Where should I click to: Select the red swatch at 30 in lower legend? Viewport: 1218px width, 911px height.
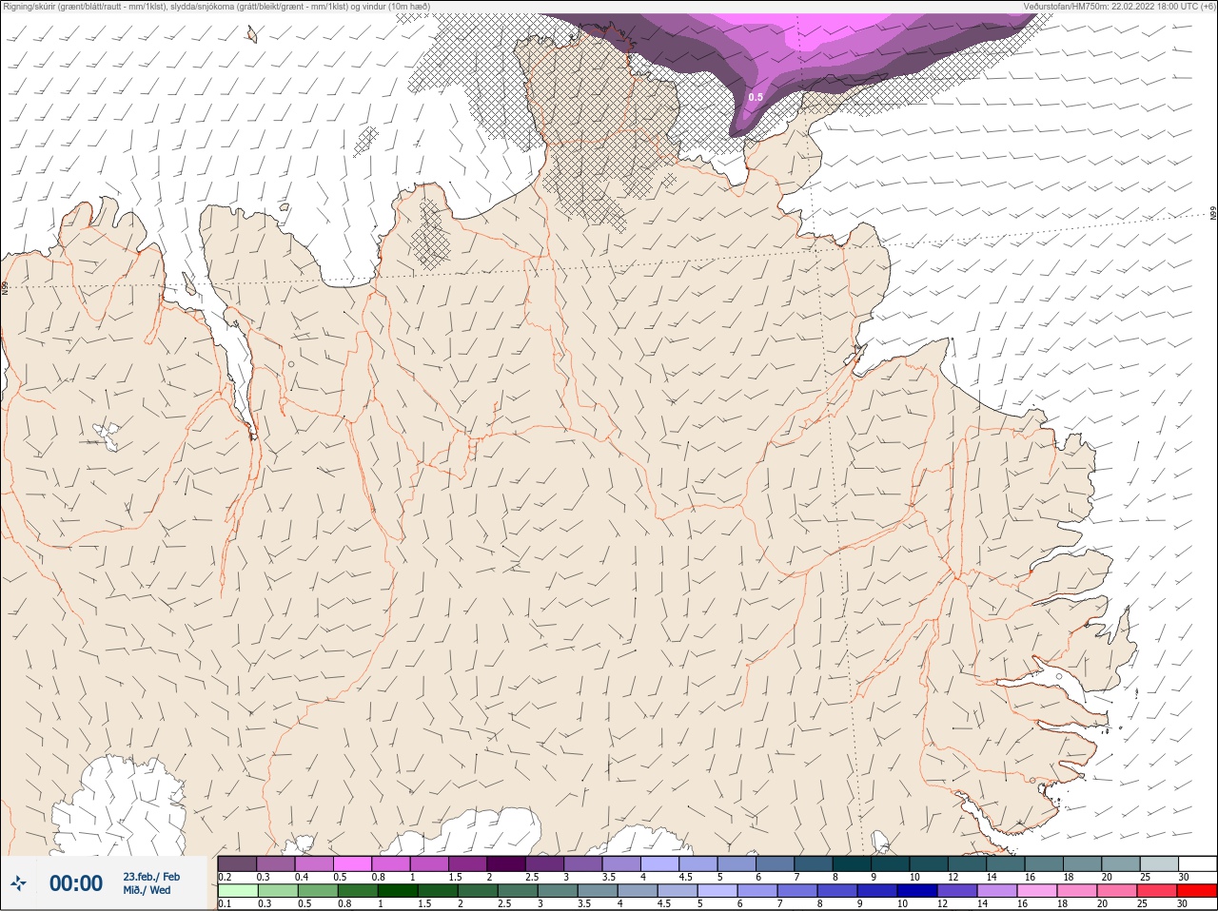coord(1197,890)
